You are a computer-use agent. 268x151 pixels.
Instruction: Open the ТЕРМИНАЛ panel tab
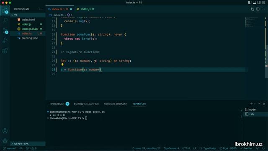pyautogui.click(x=139, y=104)
